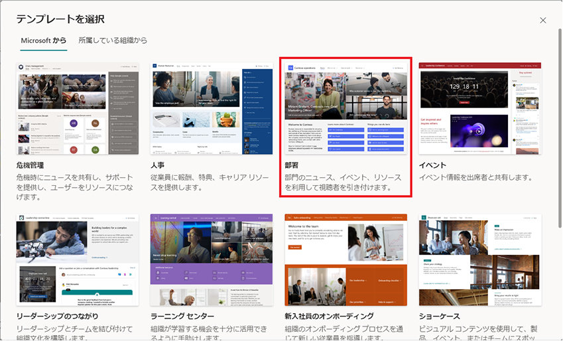
Task: Click the 危機時にニュースを共有し description text
Action: click(x=75, y=187)
